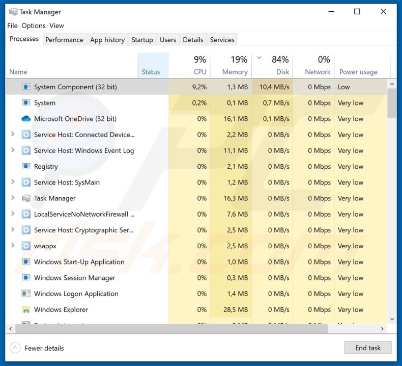Switch to the Users tab
This screenshot has width=402, height=366.
coord(168,40)
